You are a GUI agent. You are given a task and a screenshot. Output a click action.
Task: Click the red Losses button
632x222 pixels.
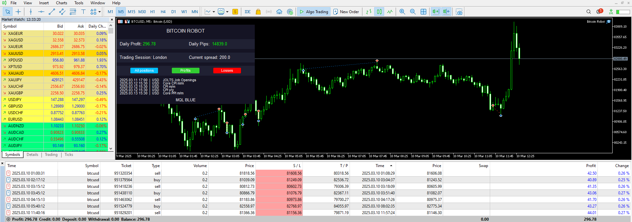pos(227,70)
